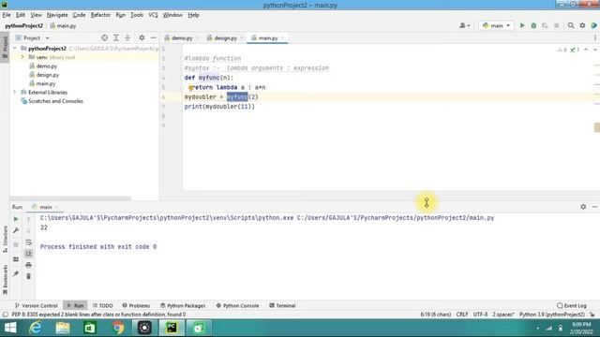
Task: Open Event Log
Action: coord(572,306)
